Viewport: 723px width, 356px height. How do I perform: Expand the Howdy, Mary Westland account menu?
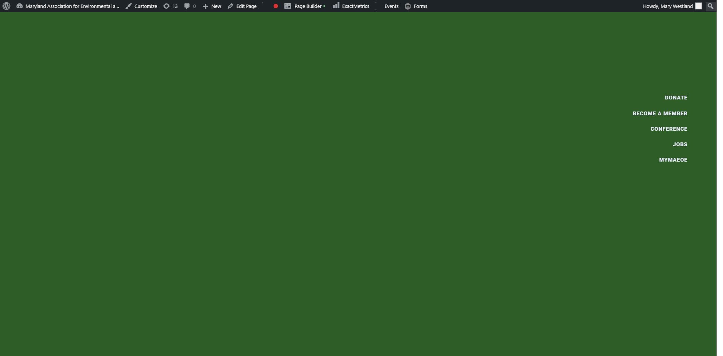tap(667, 6)
